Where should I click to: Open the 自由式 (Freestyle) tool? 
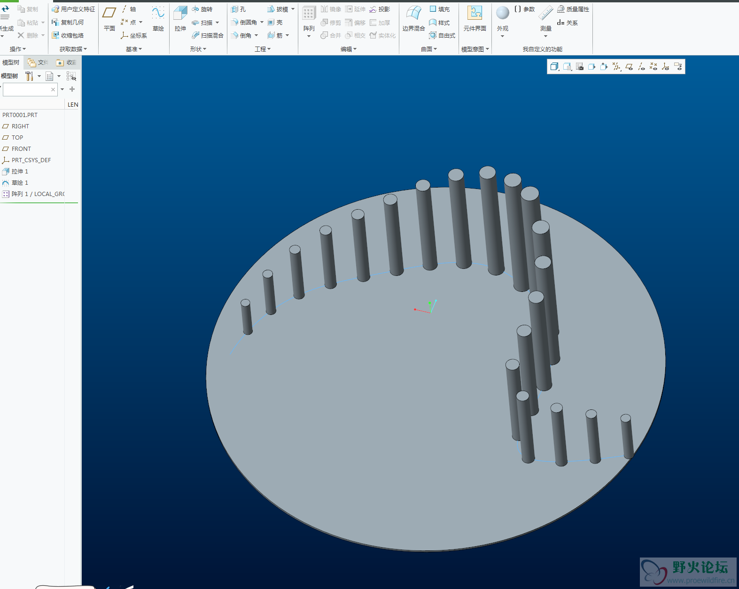tap(442, 35)
